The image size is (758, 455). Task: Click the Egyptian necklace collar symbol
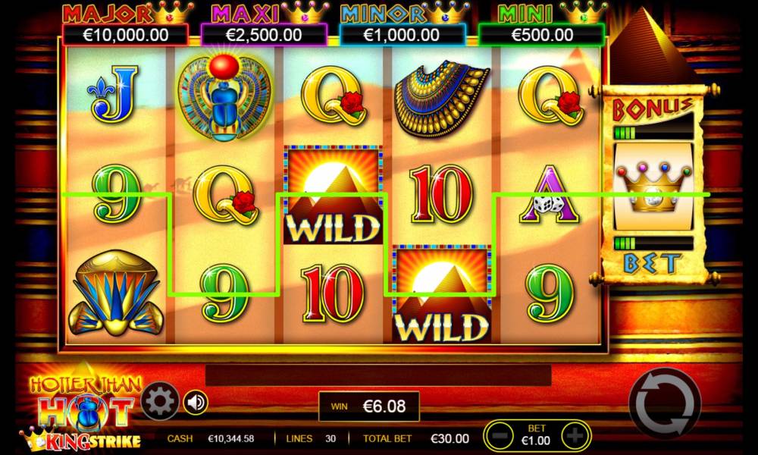pos(441,99)
